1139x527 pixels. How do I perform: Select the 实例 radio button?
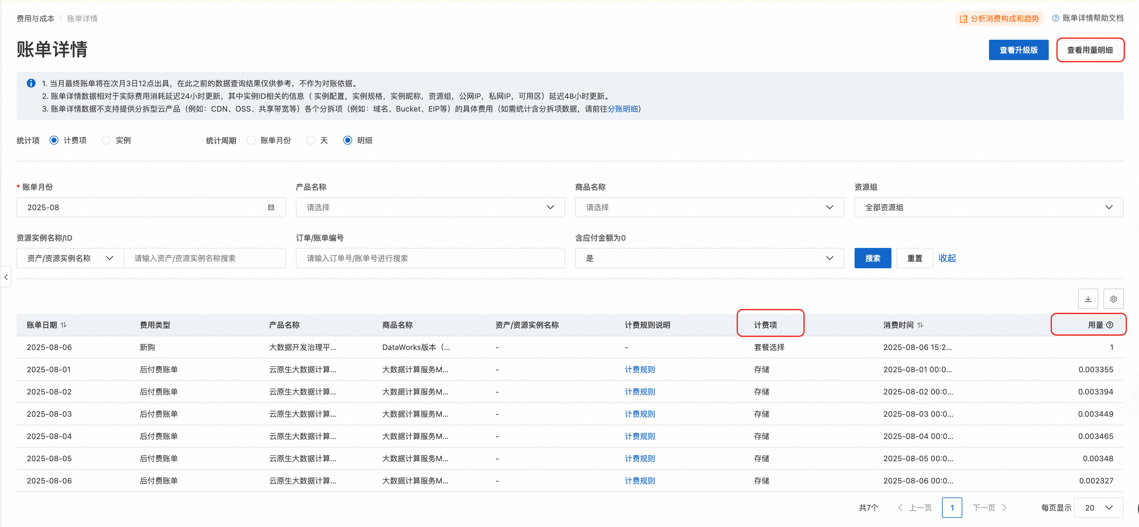pos(106,140)
